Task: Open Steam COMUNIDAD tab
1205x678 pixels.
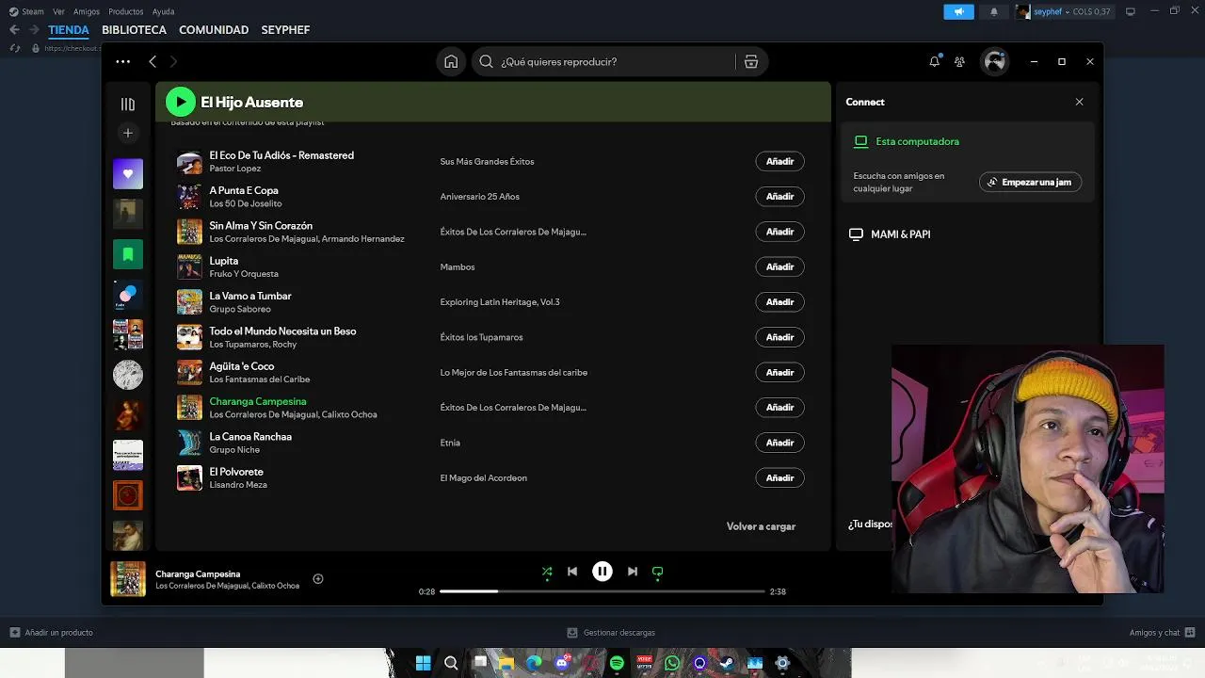Action: [x=214, y=30]
